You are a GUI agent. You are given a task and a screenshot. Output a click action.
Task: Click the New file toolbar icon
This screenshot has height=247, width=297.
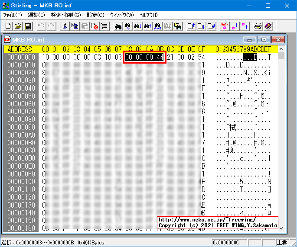8,26
